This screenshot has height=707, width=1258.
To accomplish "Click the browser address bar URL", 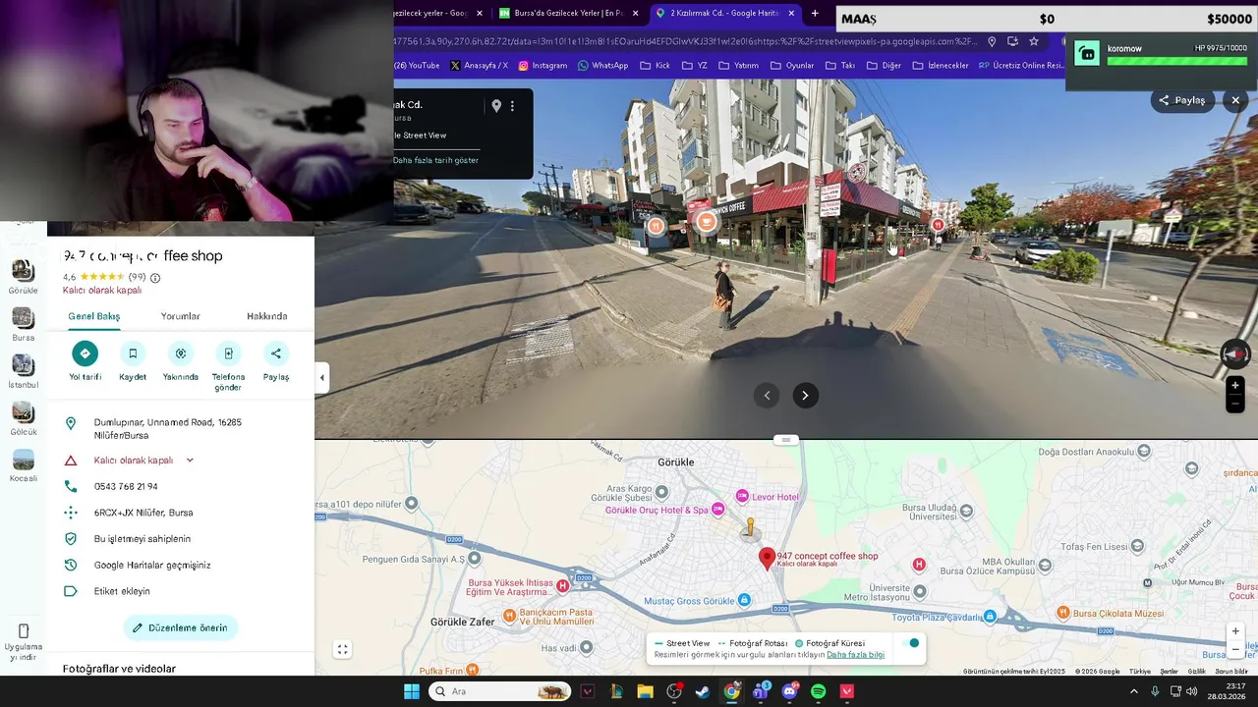I will pyautogui.click(x=685, y=41).
